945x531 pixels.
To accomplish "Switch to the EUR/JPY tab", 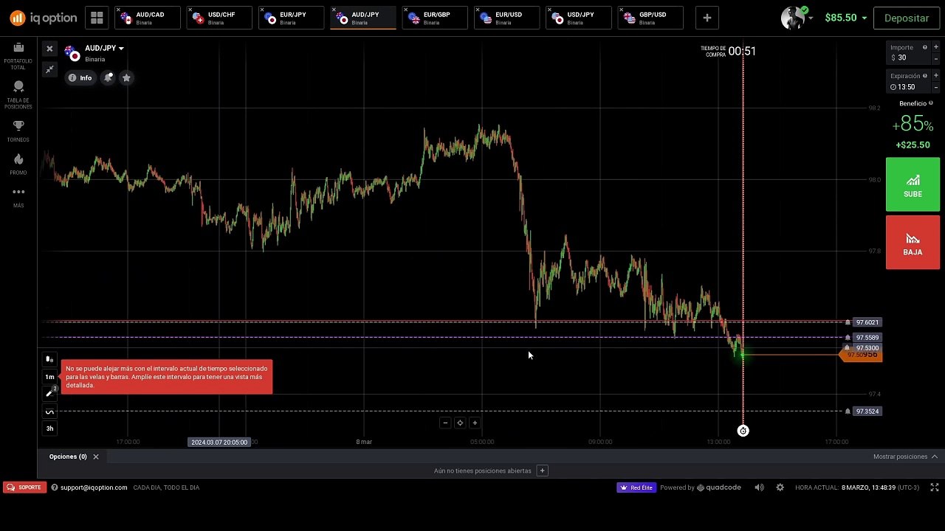I will [291, 18].
